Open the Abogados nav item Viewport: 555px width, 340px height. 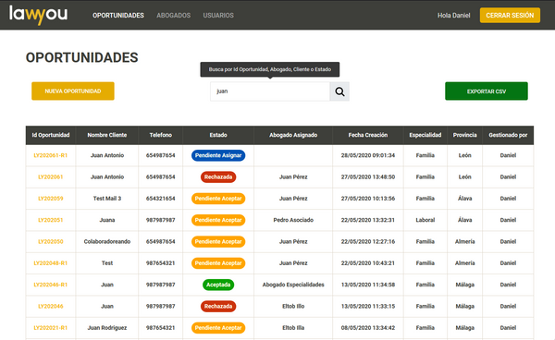(x=174, y=15)
